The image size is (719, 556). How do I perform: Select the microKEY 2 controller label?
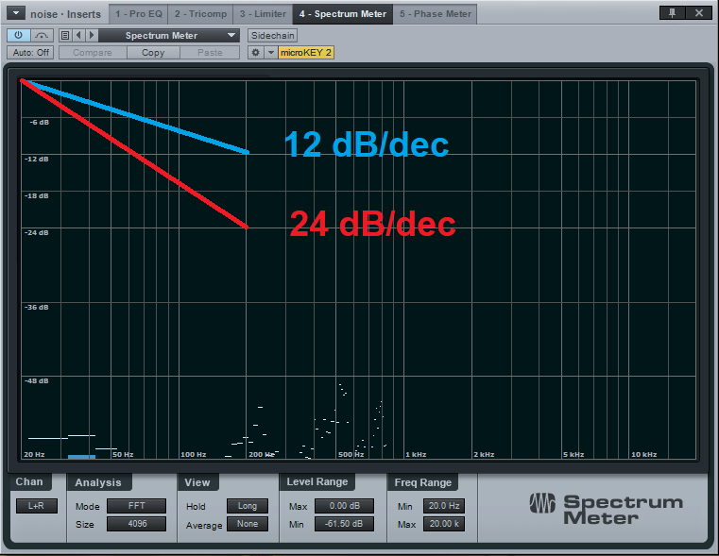(x=306, y=53)
